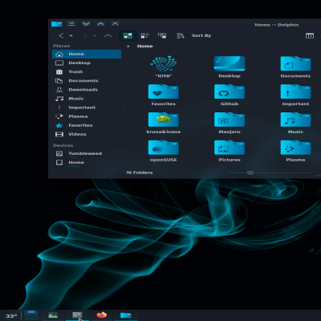Switch to Details view mode
Screen dimensions: 321x321
[162, 35]
